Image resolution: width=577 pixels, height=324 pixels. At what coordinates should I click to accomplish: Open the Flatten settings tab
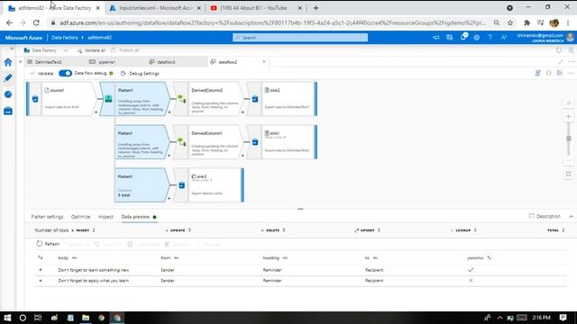[x=47, y=217]
